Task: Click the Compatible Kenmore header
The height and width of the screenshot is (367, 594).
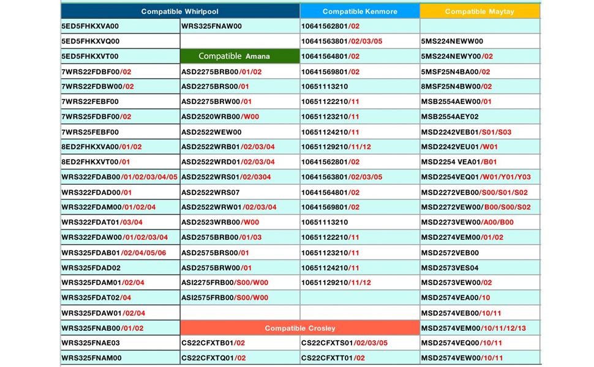Action: [360, 12]
